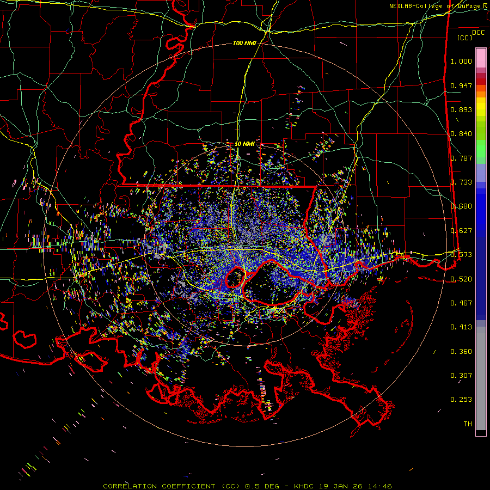The height and width of the screenshot is (490, 490).
Task: Select the 0.413 scale value
Action: [461, 327]
